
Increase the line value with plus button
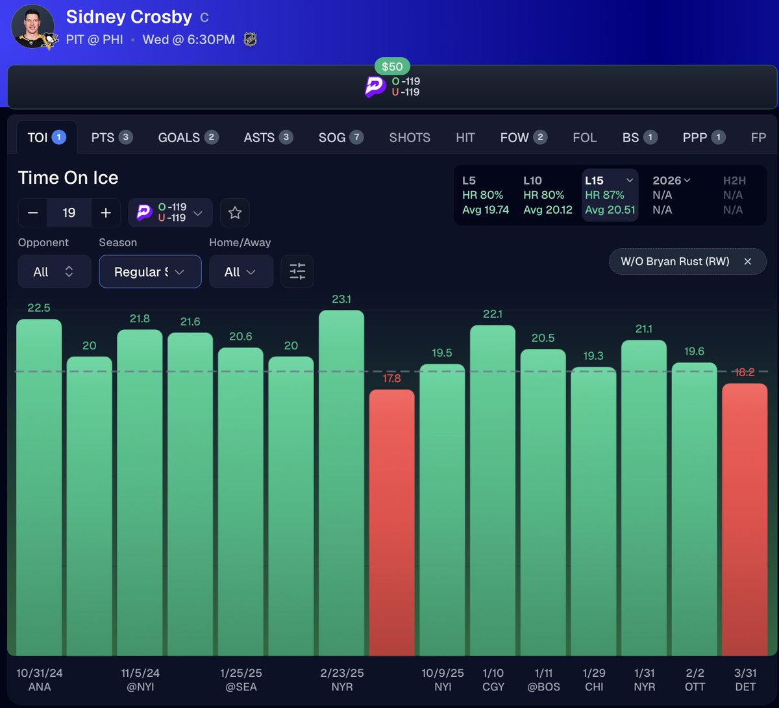click(106, 212)
